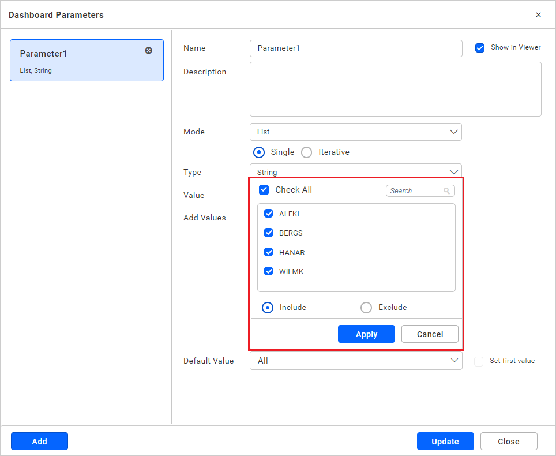The width and height of the screenshot is (556, 456).
Task: Uncheck the Show in Viewer checkbox
Action: tap(480, 47)
